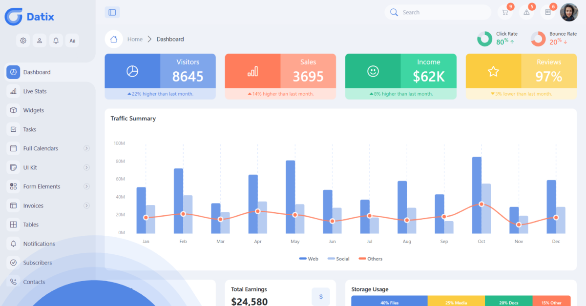Click the 40% Files storage bar segment
The height and width of the screenshot is (306, 586).
tap(389, 302)
